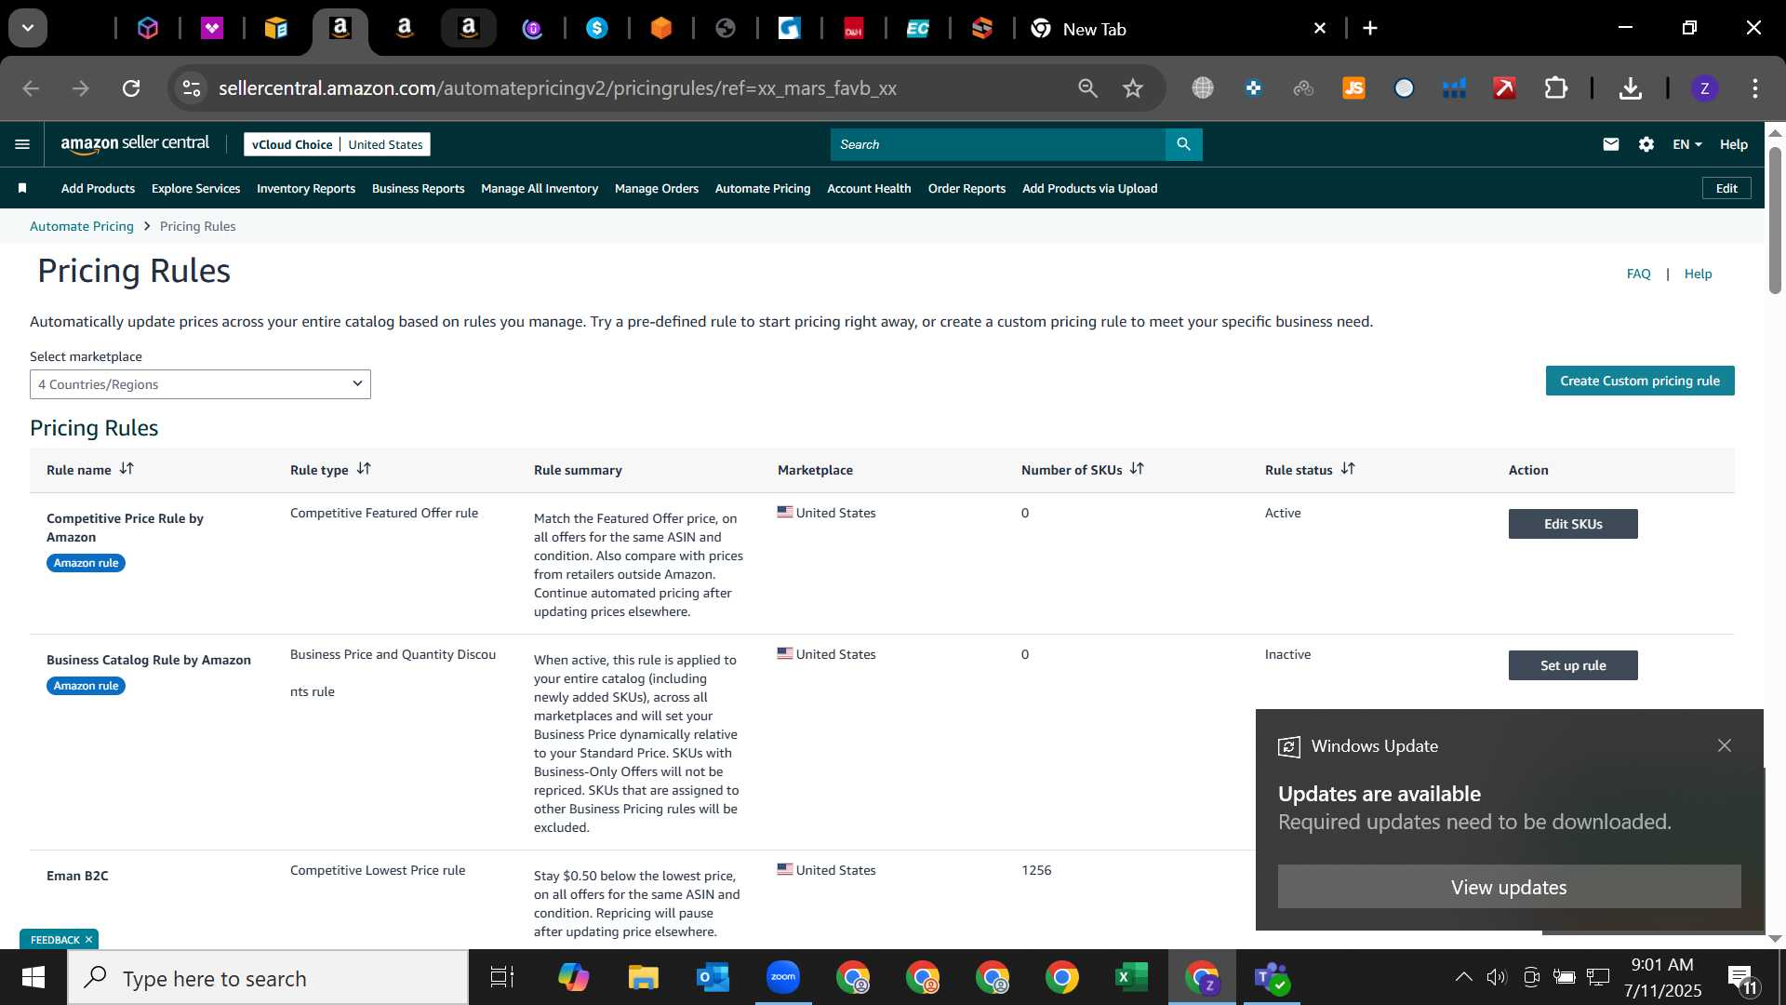Sort table by Rule name
1786x1005 pixels.
click(127, 469)
